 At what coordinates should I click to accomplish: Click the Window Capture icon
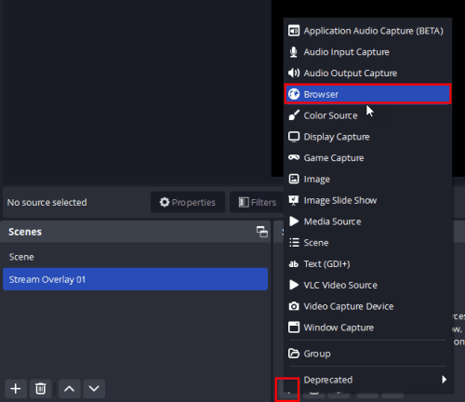[294, 328]
